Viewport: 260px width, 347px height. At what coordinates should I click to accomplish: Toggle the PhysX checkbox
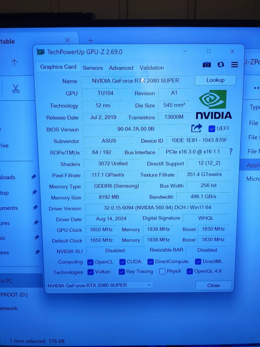tap(162, 271)
